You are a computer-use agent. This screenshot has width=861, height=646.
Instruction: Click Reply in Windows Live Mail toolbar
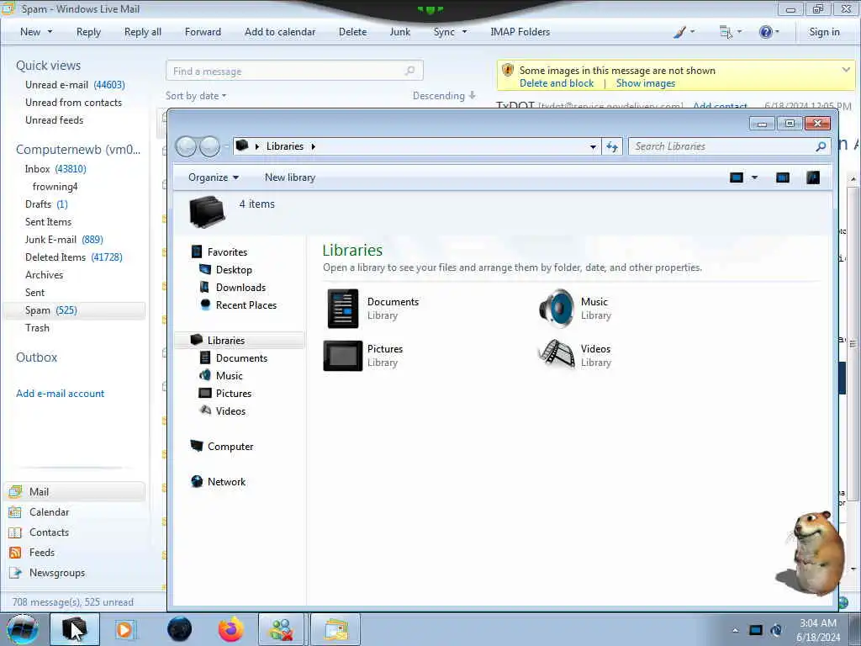pos(88,32)
